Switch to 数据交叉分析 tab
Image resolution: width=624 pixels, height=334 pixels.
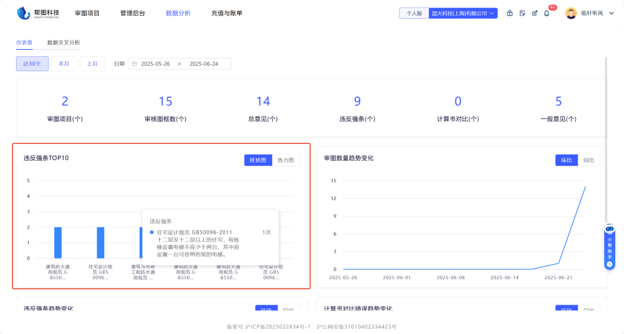click(64, 42)
